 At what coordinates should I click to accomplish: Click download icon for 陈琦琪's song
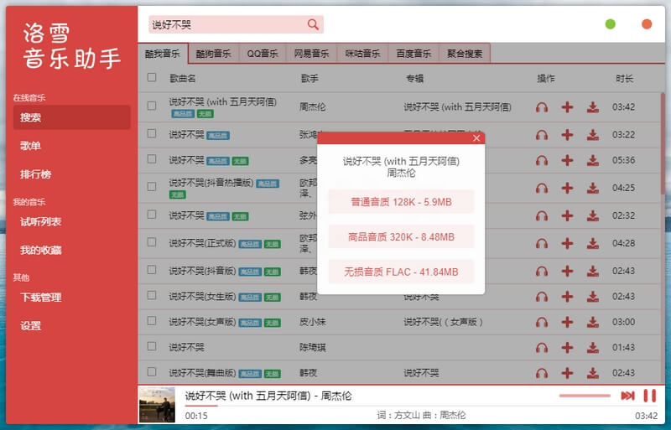coord(593,347)
